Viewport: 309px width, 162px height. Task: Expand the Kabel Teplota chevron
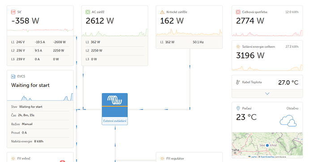(267, 94)
